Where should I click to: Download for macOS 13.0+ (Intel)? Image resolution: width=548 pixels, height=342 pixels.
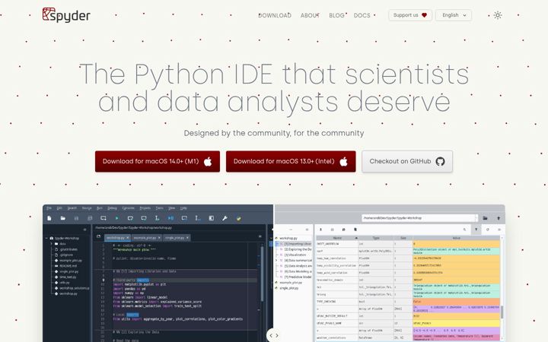click(291, 161)
